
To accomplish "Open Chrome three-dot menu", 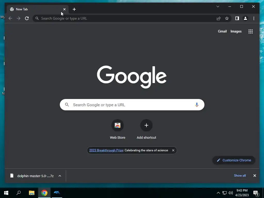I will [x=254, y=18].
